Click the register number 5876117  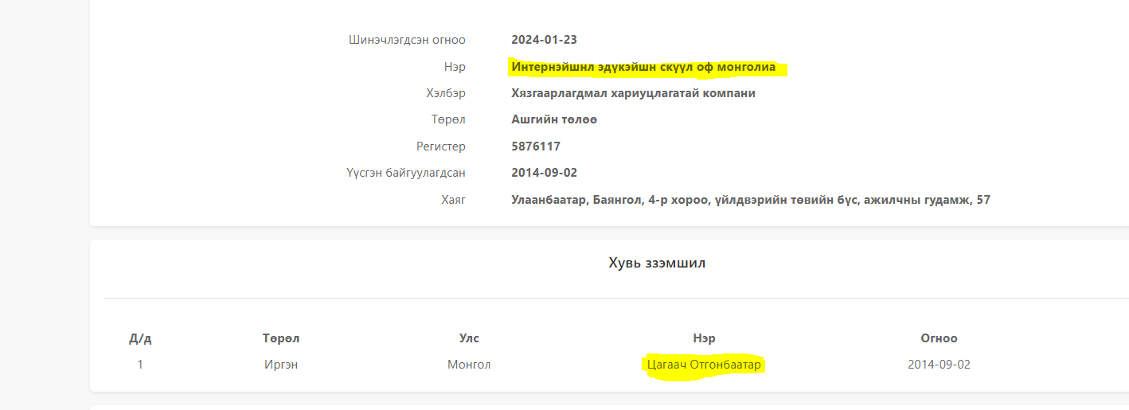536,146
